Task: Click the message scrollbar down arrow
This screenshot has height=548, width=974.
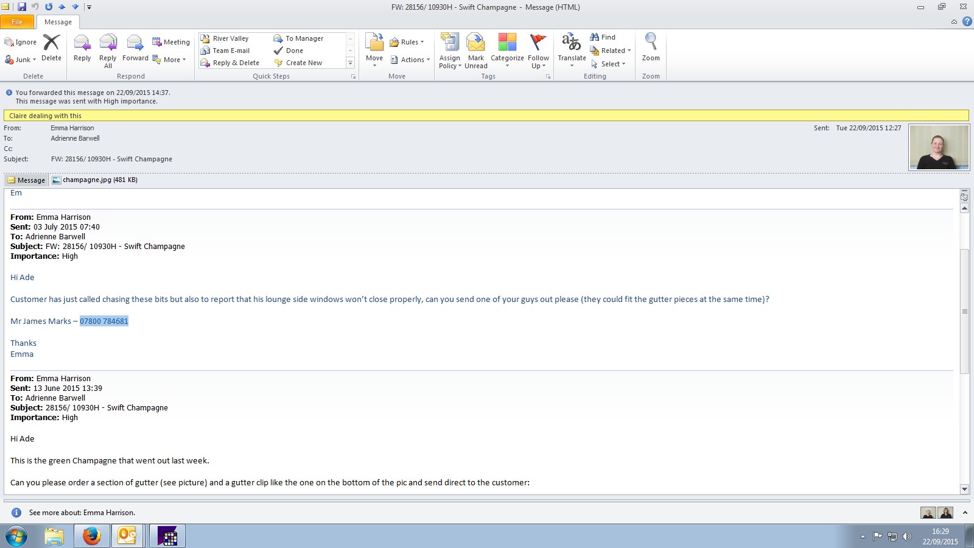Action: [964, 489]
